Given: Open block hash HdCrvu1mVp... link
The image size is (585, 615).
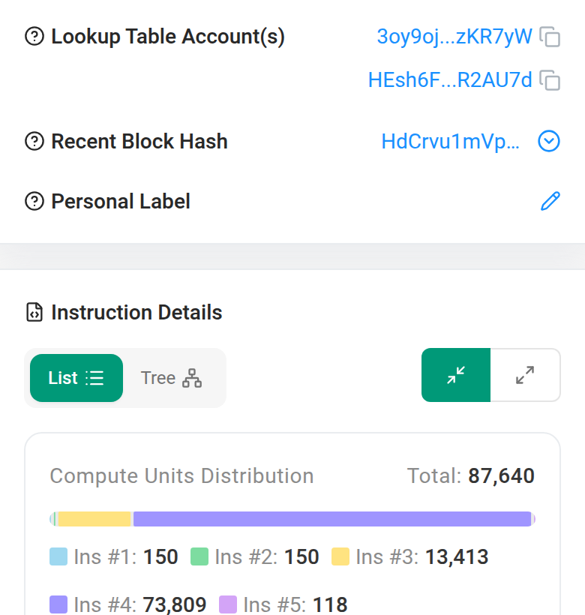Looking at the screenshot, I should 451,141.
